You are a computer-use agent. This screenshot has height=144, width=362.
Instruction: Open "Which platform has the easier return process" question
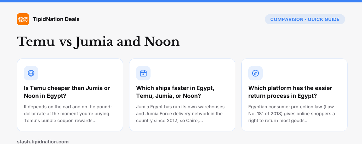pyautogui.click(x=290, y=92)
